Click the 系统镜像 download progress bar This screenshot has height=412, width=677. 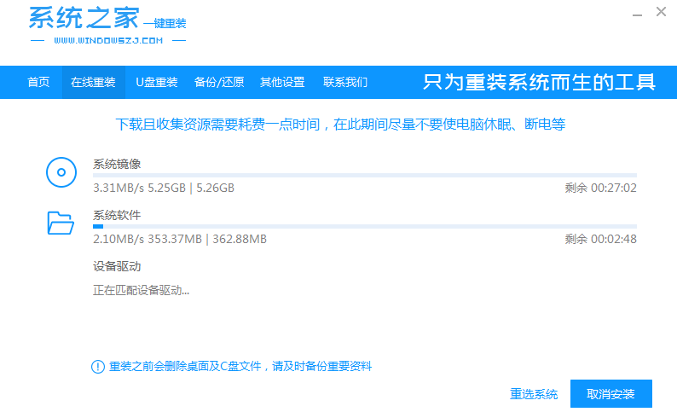364,176
